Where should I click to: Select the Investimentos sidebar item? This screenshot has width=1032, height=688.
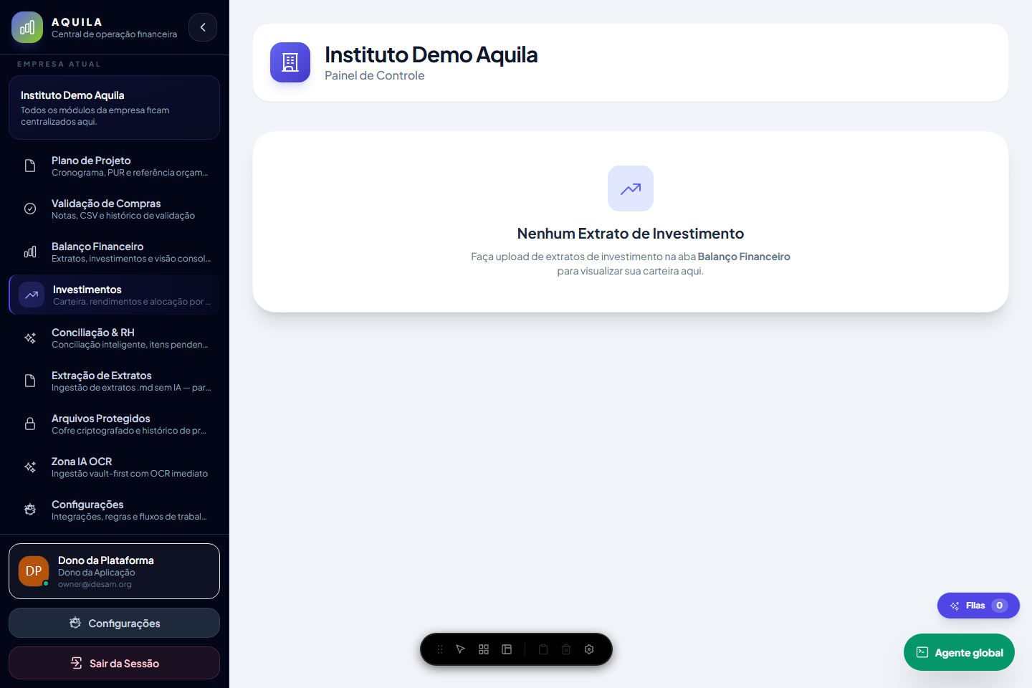click(x=114, y=295)
